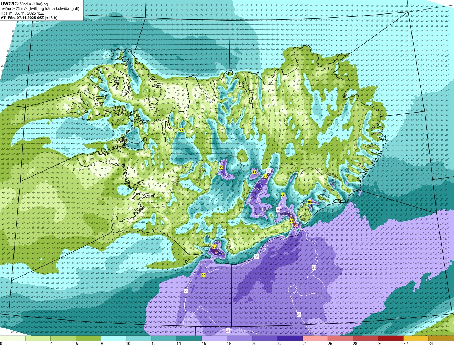Click the dark red 30–32 legend swatch
The width and height of the screenshot is (454, 346).
pyautogui.click(x=391, y=339)
